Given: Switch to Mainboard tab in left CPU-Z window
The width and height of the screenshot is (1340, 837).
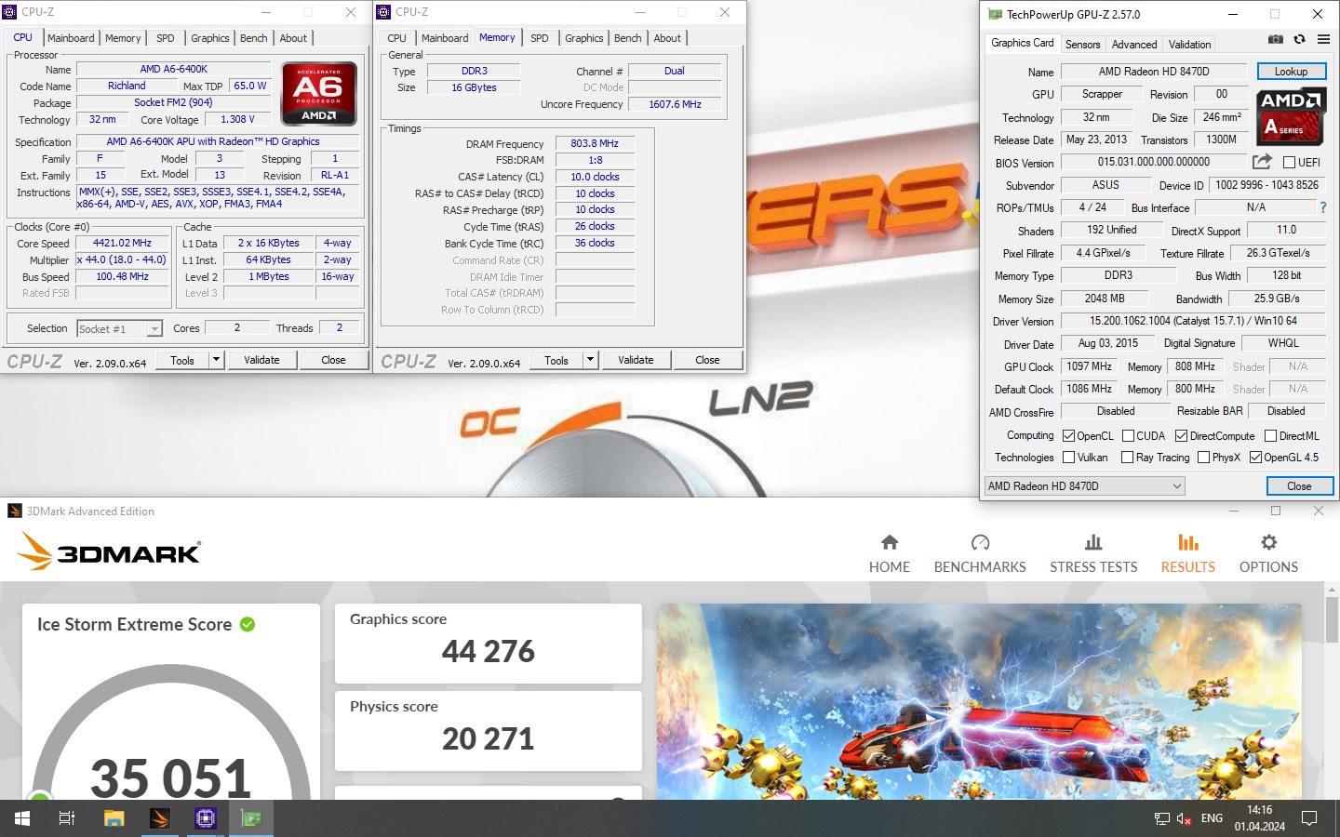Looking at the screenshot, I should point(71,38).
